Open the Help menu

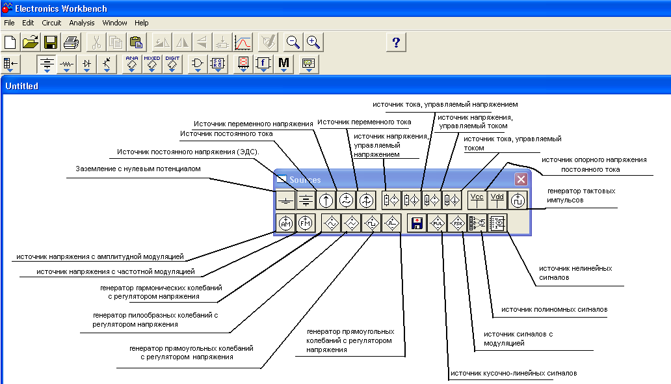(x=141, y=23)
